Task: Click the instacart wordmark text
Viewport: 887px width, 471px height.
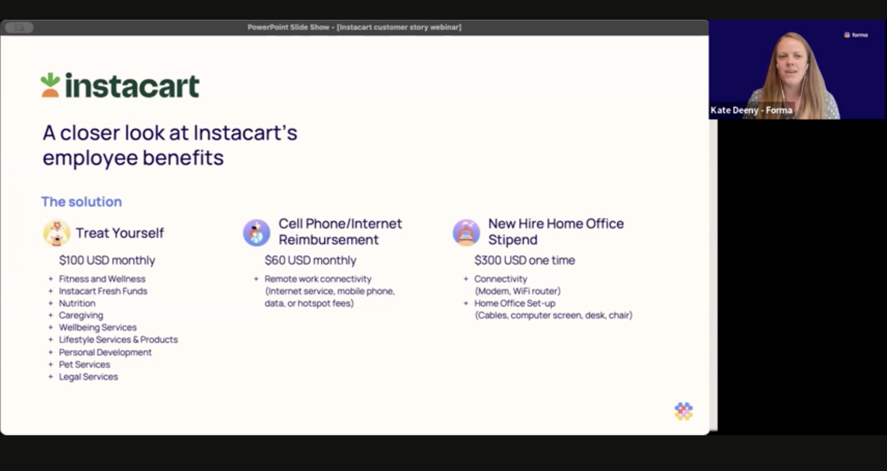Action: pyautogui.click(x=132, y=85)
